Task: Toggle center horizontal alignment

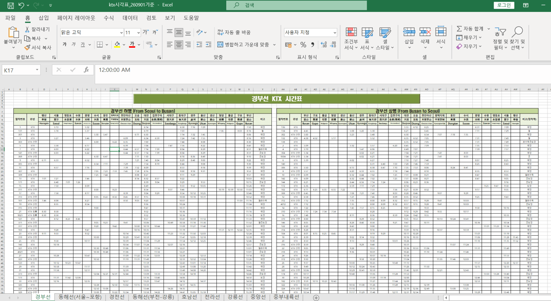Action: (x=179, y=45)
